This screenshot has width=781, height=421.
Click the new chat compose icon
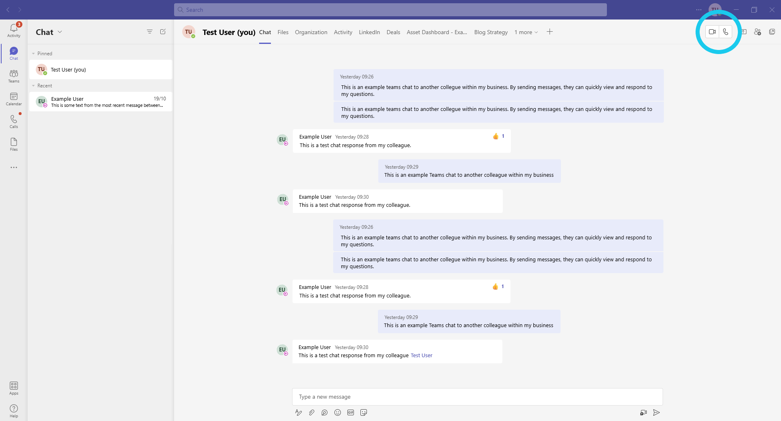pos(163,32)
